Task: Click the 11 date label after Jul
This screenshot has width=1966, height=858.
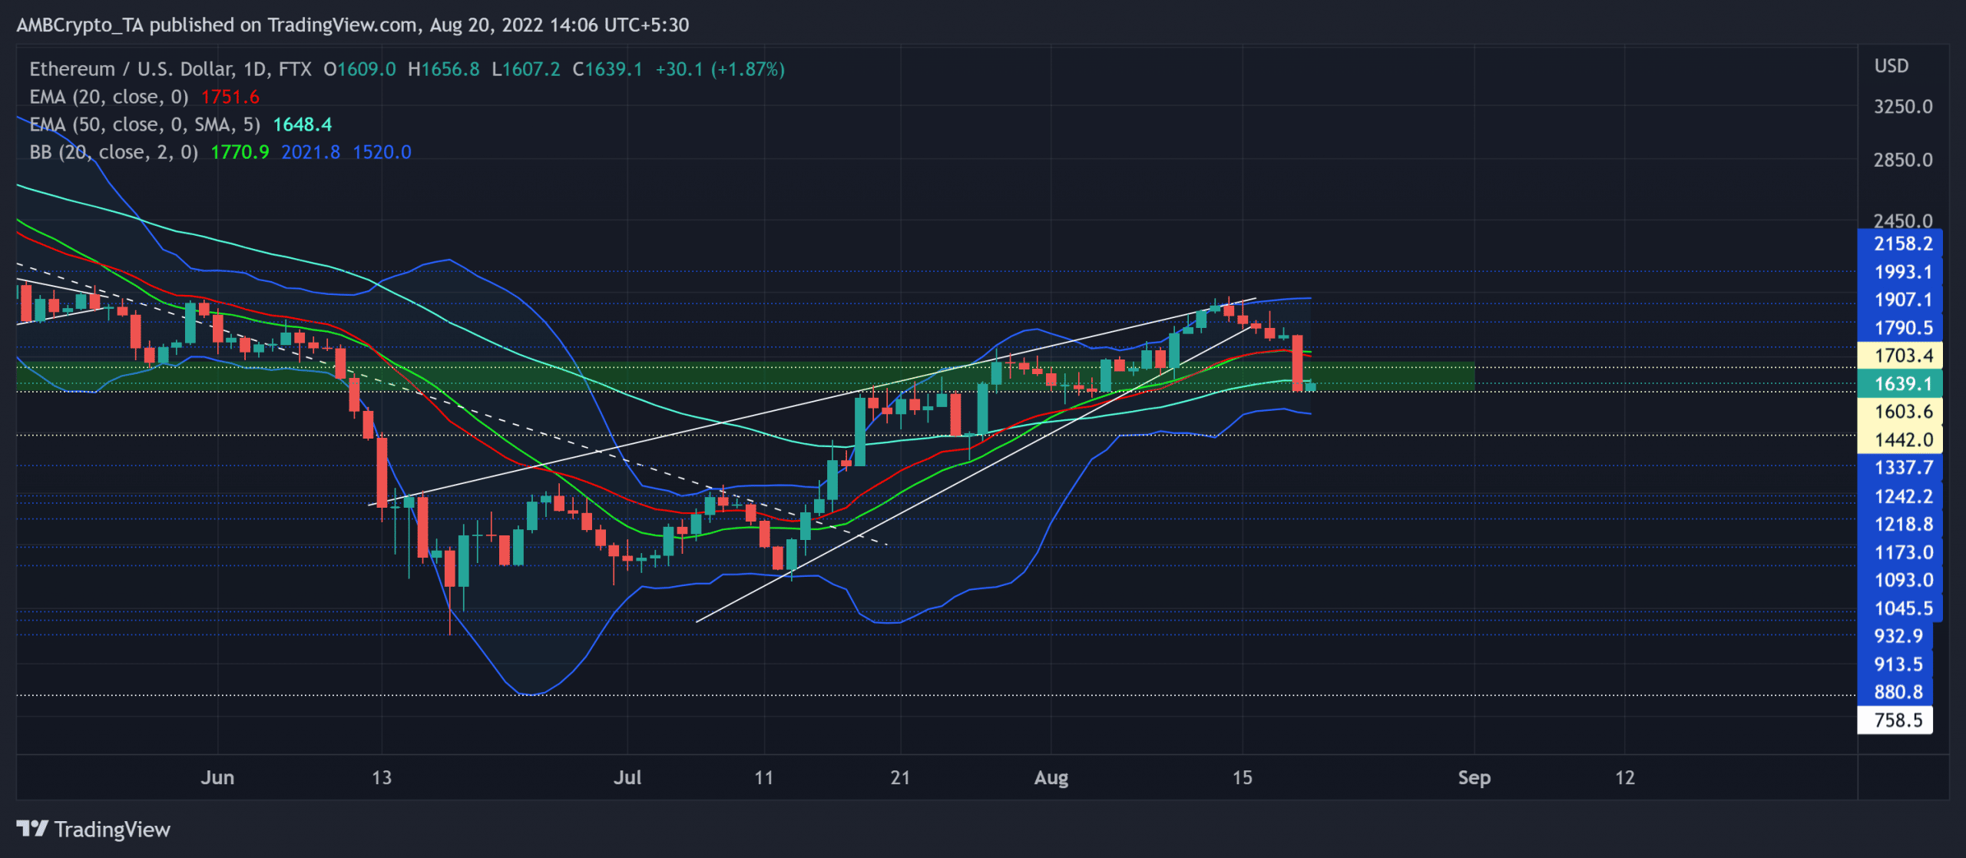Action: 763,777
